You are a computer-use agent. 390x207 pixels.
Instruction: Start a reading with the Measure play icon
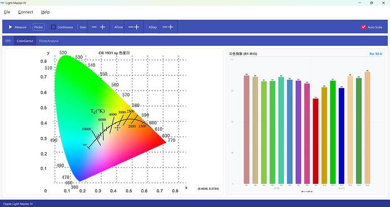click(x=10, y=27)
